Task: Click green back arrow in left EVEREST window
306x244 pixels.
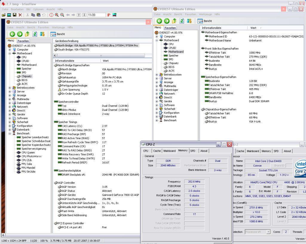Action: 12,34
